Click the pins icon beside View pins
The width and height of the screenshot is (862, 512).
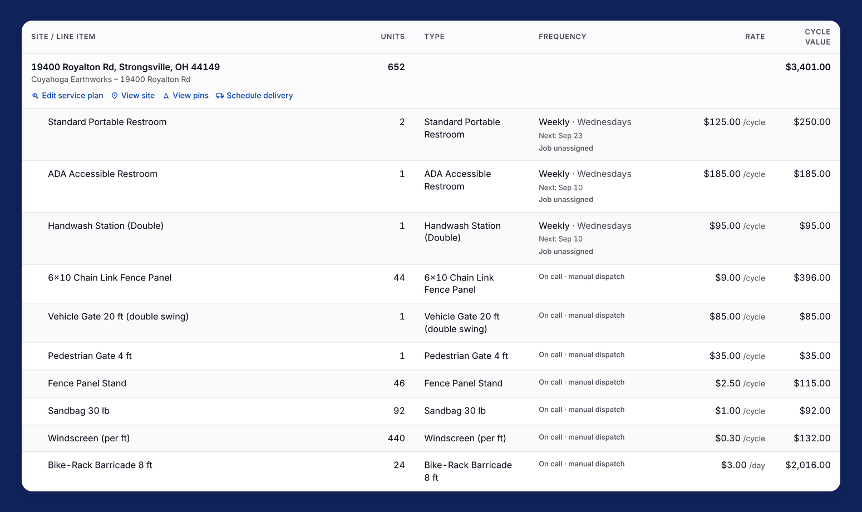point(166,96)
